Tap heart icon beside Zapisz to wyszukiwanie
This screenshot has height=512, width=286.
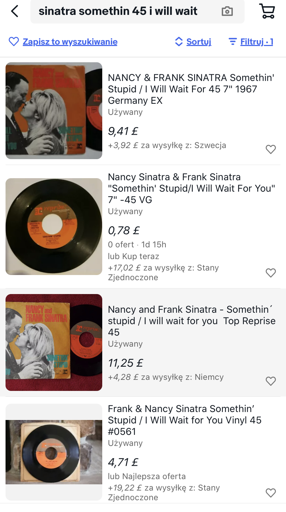pos(14,42)
